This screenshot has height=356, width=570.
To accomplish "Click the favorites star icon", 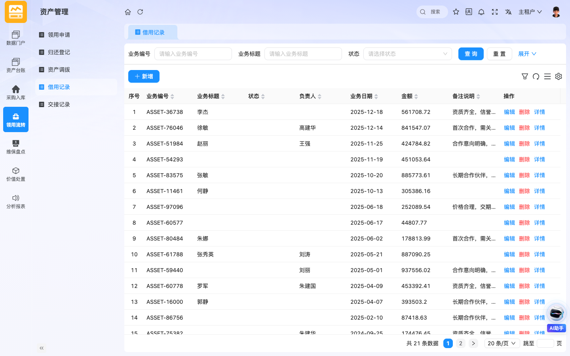I will coord(456,12).
